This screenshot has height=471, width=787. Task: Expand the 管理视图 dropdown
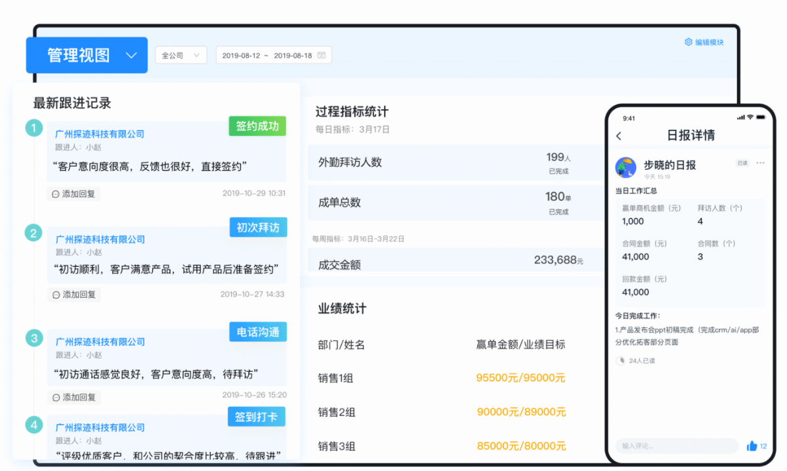131,56
